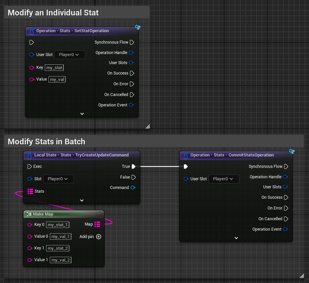
Task: Open Slot dropdown on TryCreateUpdateCommand node
Action: point(59,179)
